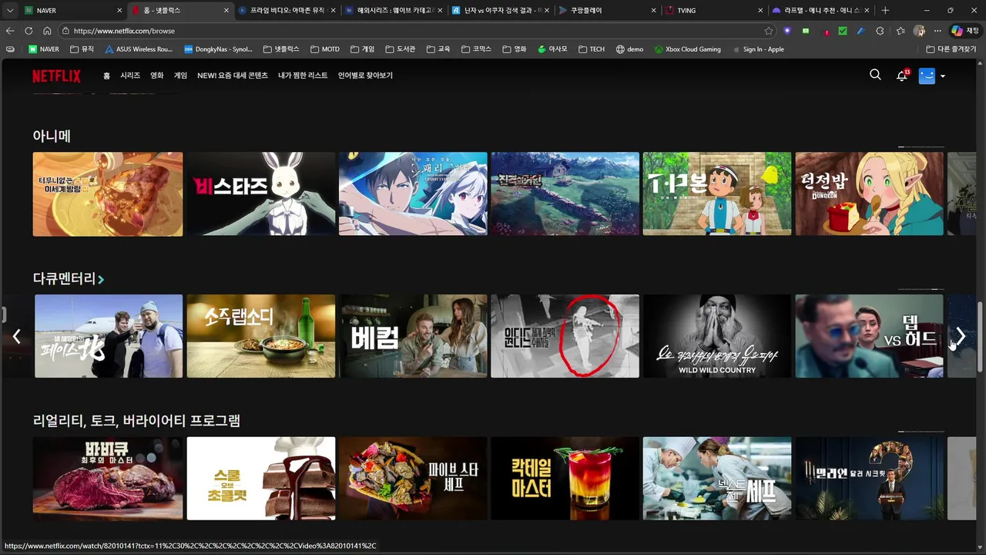Click the blue pen extension icon
Image resolution: width=986 pixels, height=555 pixels.
coord(861,31)
